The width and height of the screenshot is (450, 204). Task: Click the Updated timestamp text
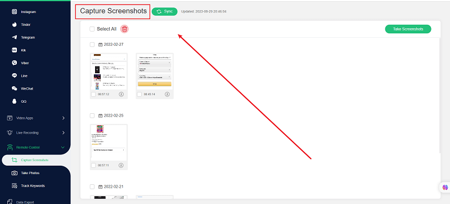point(204,11)
